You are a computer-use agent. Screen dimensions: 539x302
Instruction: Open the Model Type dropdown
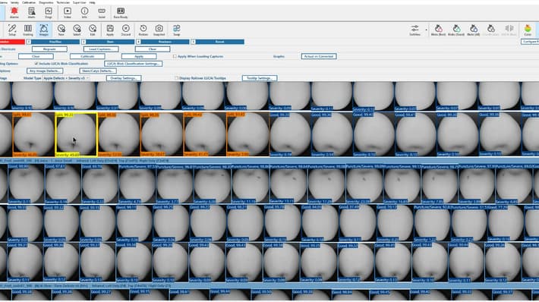[x=66, y=78]
